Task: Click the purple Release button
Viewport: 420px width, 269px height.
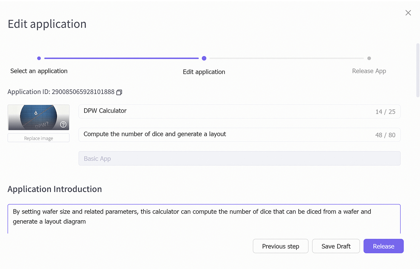Action: tap(383, 246)
